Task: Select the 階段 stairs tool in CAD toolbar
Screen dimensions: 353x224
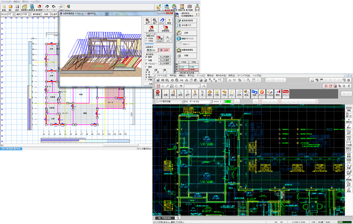Action: pyautogui.click(x=209, y=93)
